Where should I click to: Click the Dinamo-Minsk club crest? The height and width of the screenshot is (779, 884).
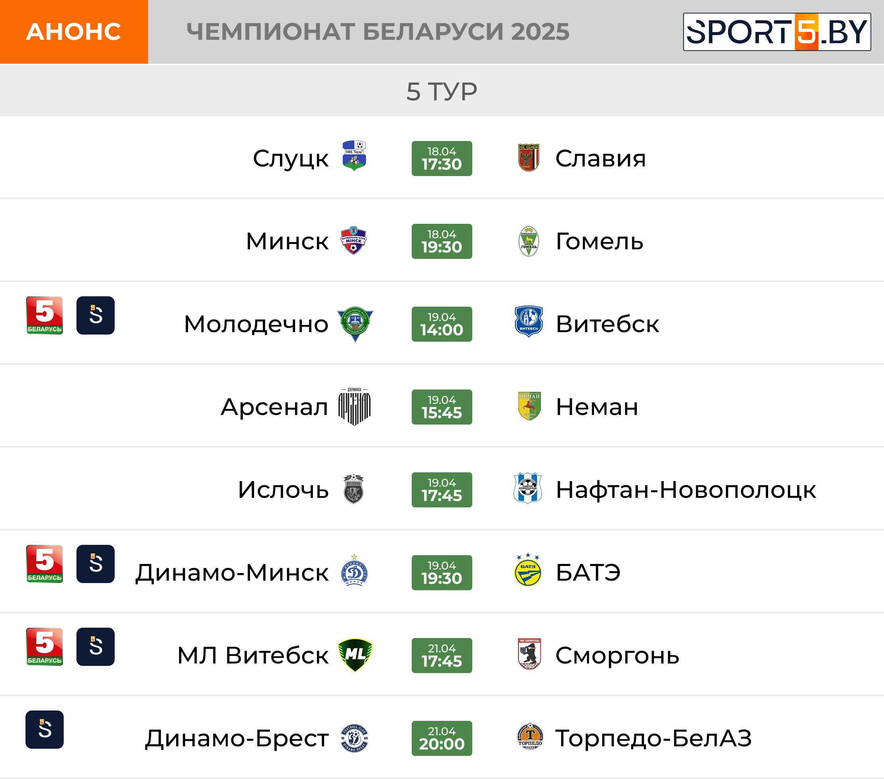354,571
